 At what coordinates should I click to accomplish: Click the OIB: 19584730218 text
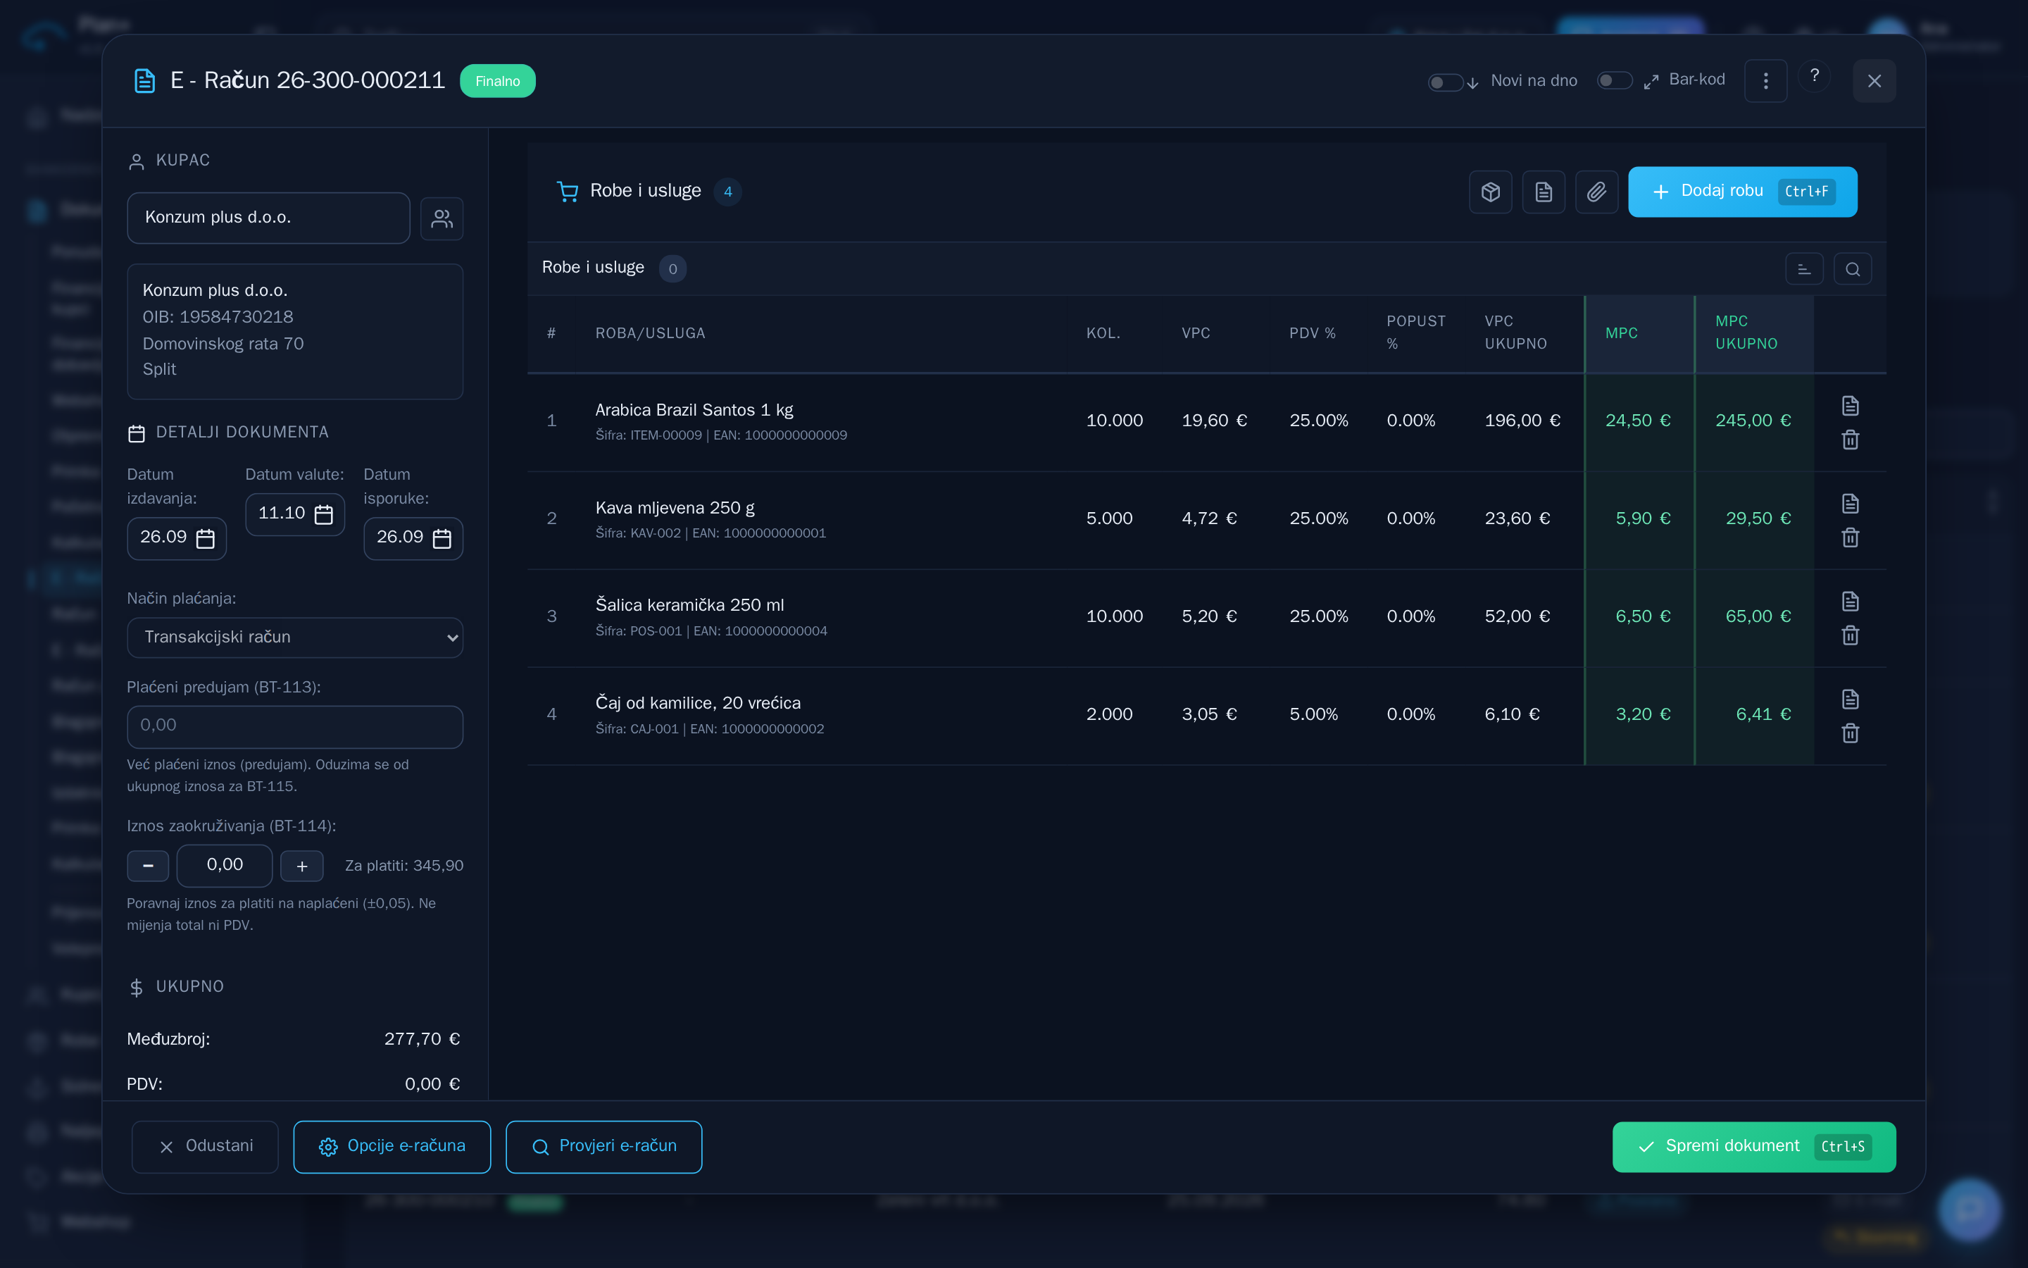coord(218,317)
